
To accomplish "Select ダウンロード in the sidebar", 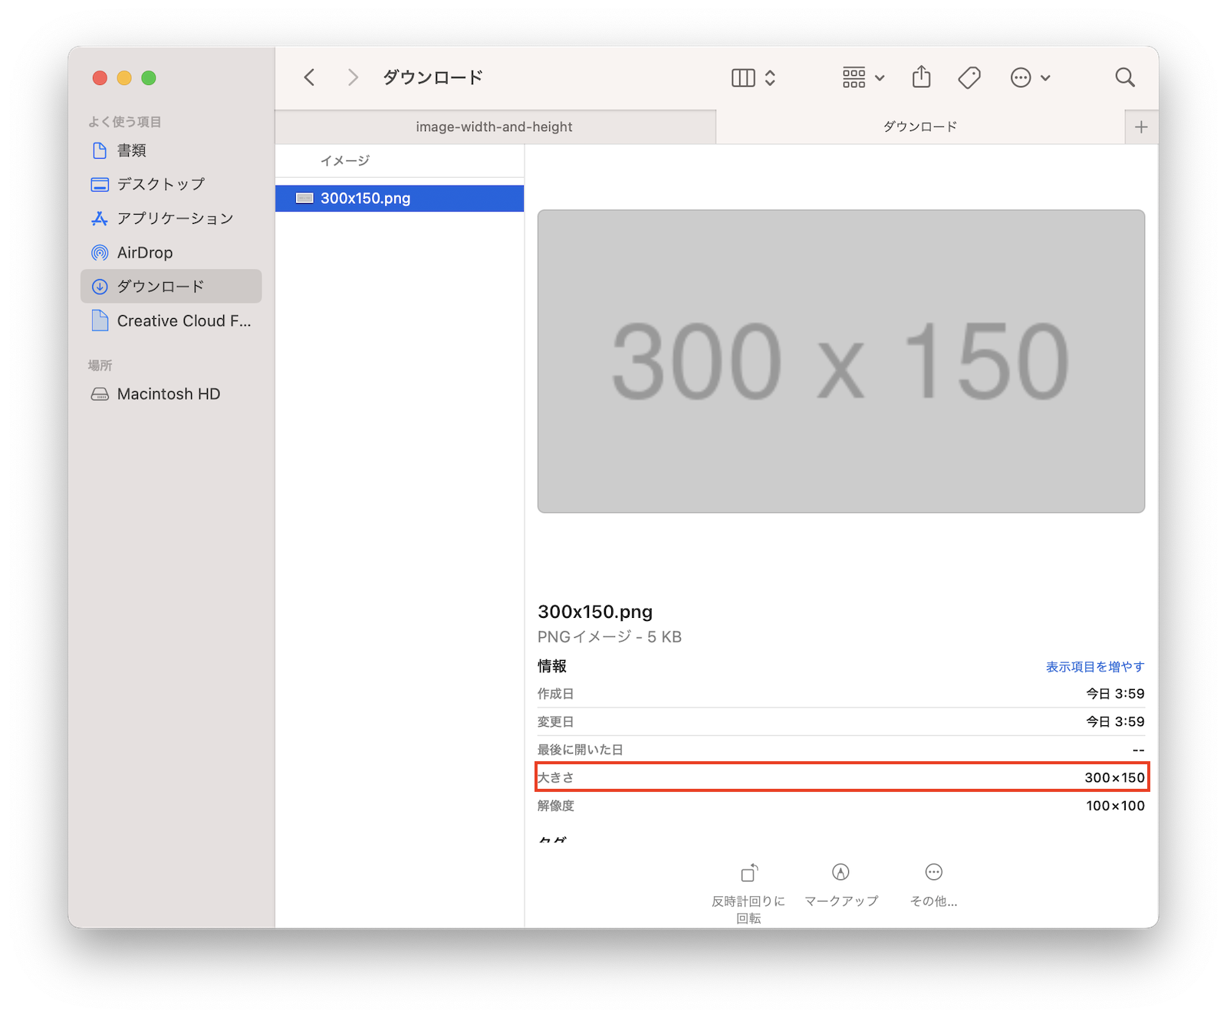I will [x=171, y=286].
